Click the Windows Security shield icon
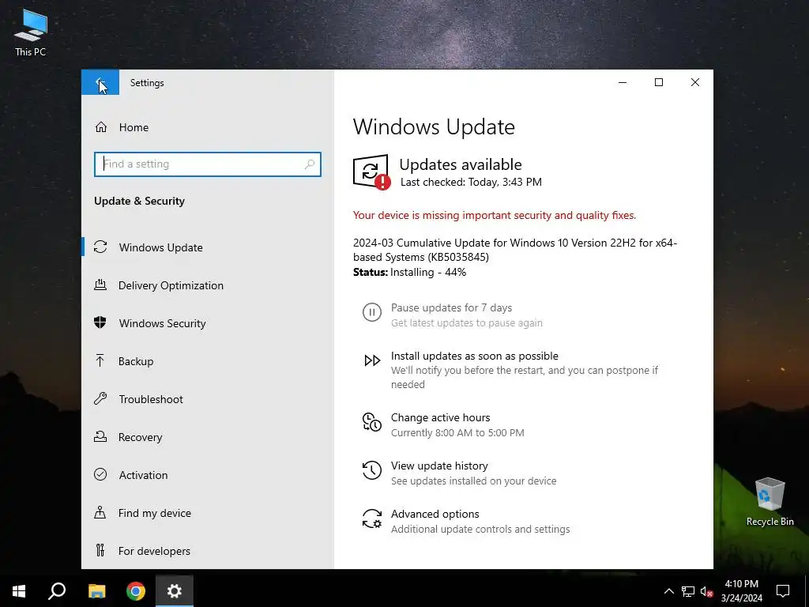Viewport: 809px width, 607px height. (100, 323)
